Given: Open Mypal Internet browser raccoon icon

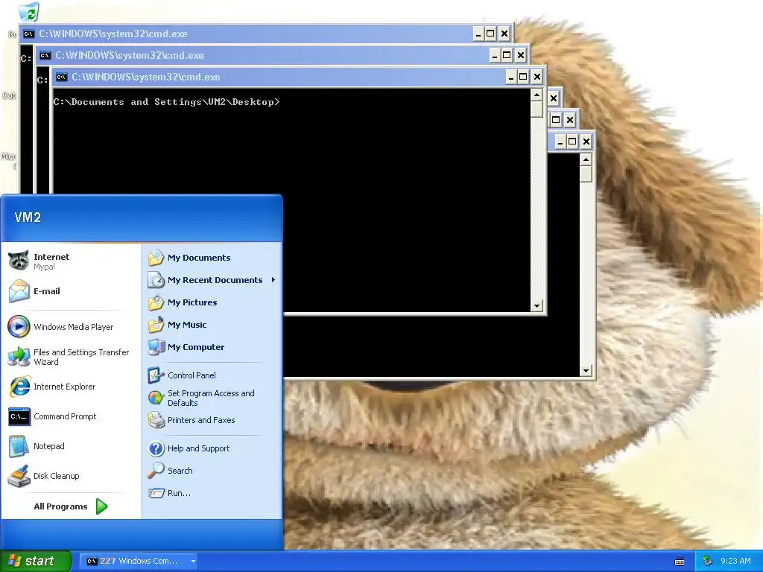Looking at the screenshot, I should [x=19, y=261].
